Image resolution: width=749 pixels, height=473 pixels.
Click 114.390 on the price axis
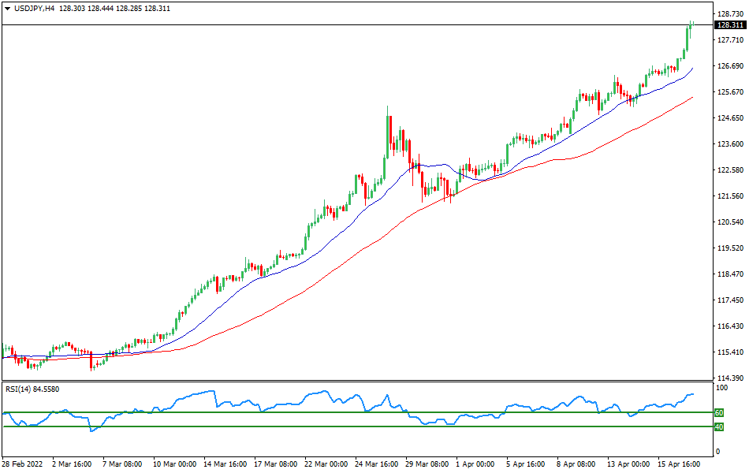click(729, 378)
